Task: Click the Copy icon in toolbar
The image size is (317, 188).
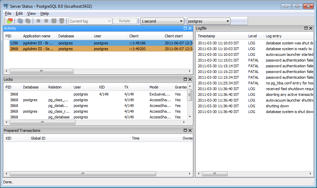Action: (20, 21)
